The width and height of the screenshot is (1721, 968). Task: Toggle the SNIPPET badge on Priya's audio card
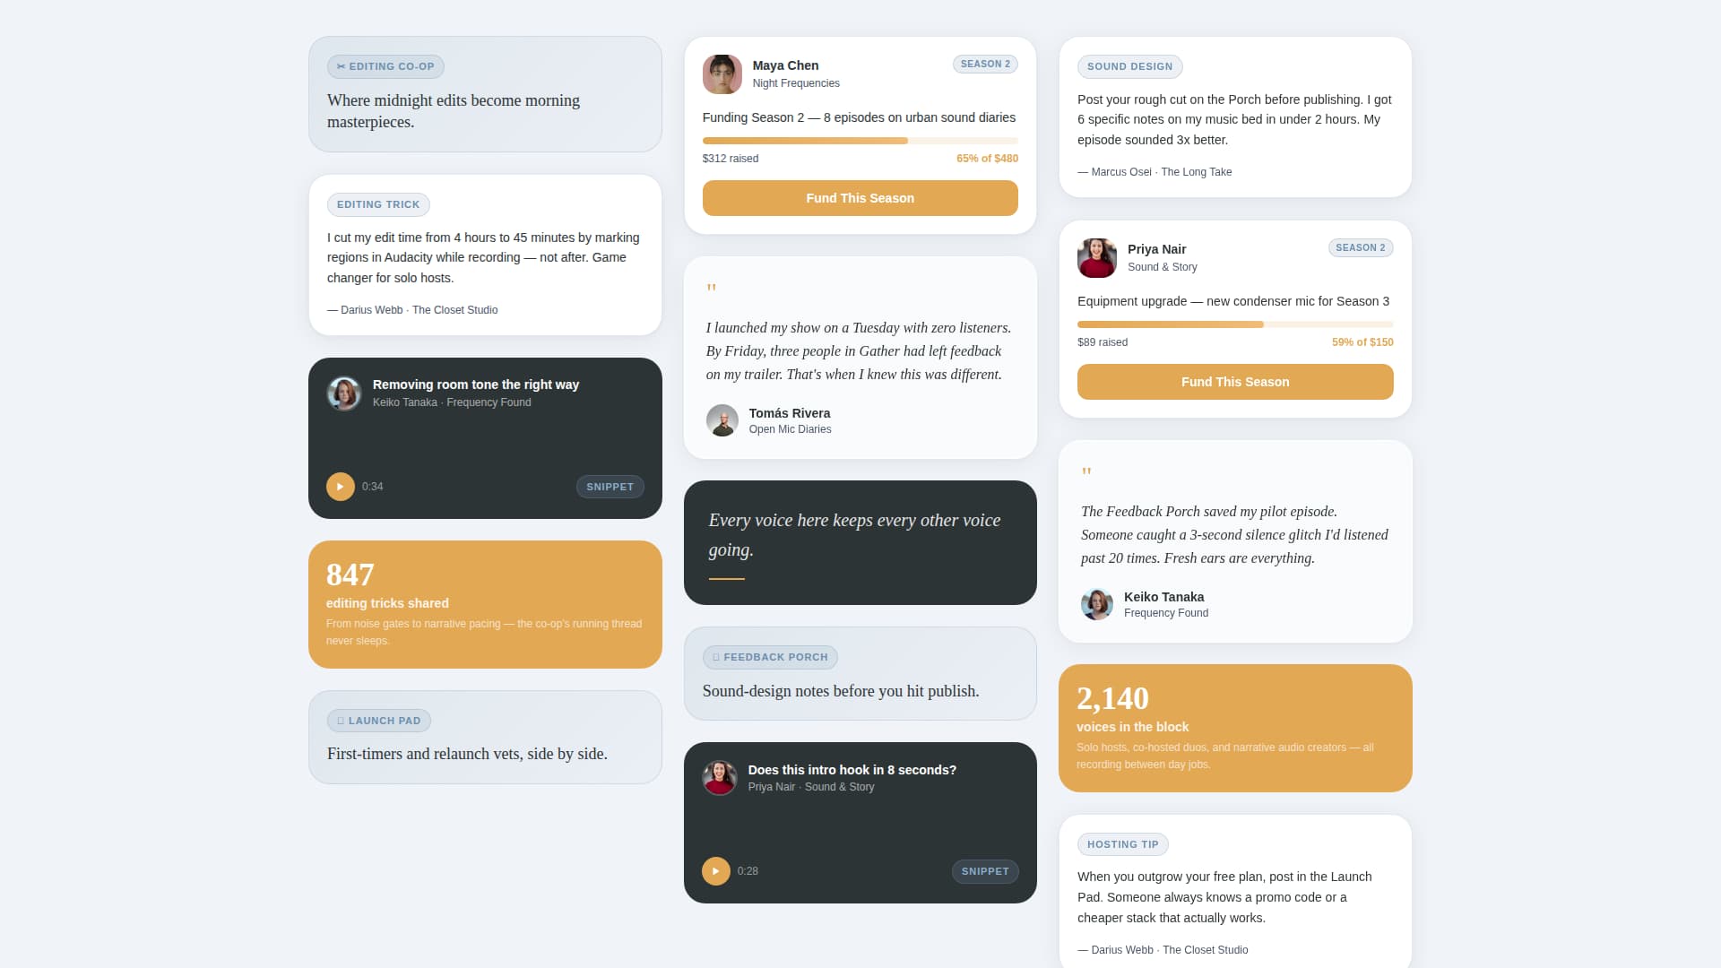(985, 870)
